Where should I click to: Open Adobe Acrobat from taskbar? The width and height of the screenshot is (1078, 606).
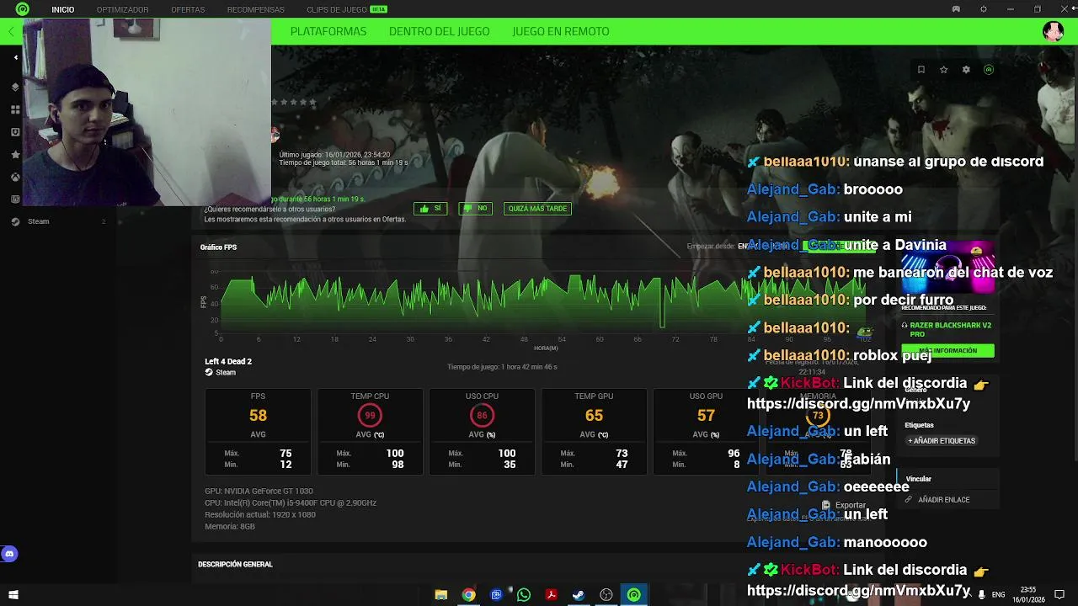(551, 595)
